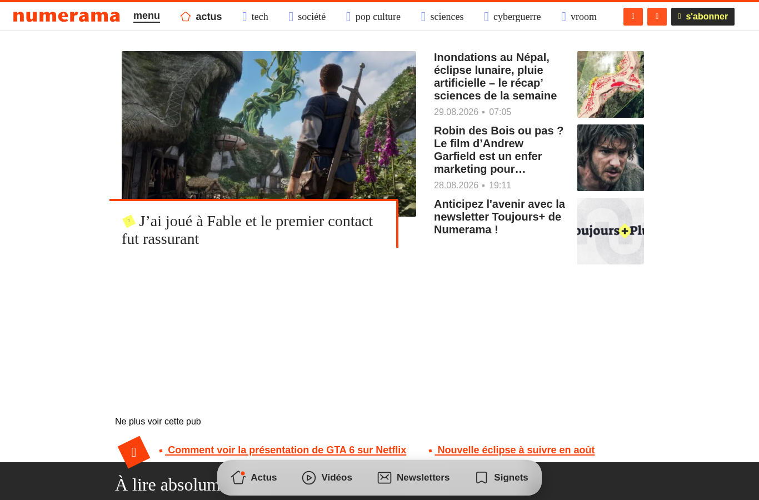Go to the Numerama homepage via logo

(x=67, y=17)
